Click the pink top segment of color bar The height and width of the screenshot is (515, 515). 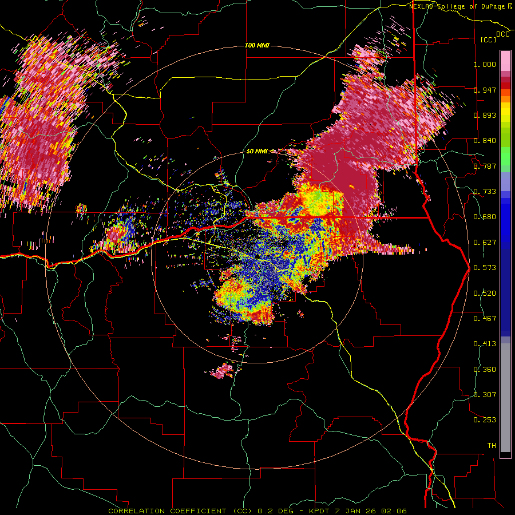tap(505, 61)
